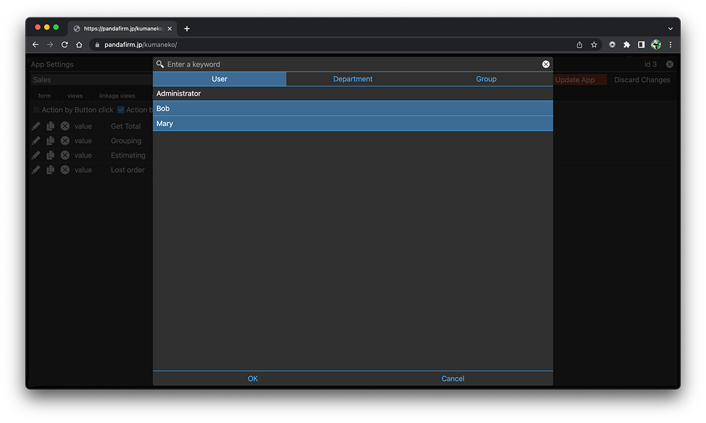This screenshot has width=706, height=423.
Task: Switch to the Group tab
Action: [x=486, y=79]
